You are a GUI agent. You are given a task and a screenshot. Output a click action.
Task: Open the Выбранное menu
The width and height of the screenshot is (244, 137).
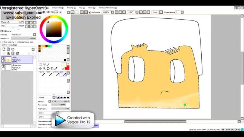coord(58,8)
